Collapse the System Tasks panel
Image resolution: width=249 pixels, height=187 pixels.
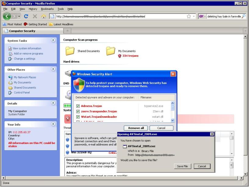[53, 40]
